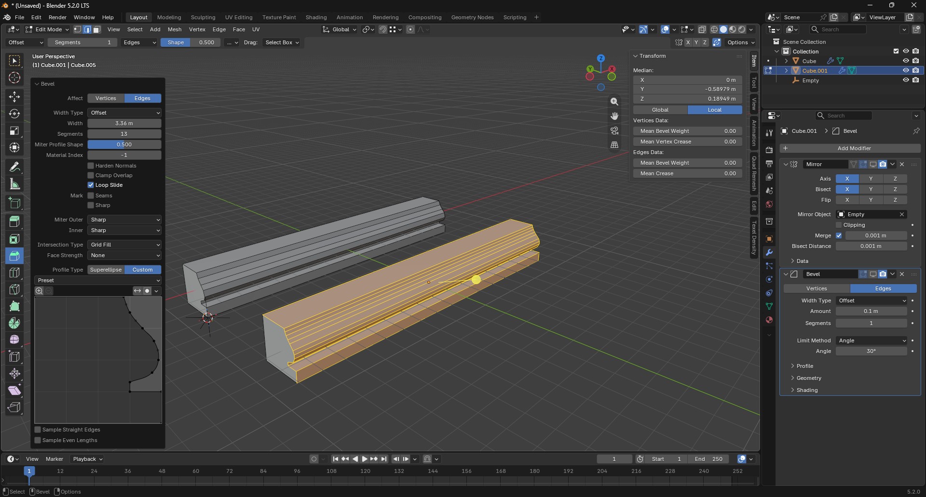The height and width of the screenshot is (497, 926).
Task: Click the Add Modifier button
Action: coord(850,148)
